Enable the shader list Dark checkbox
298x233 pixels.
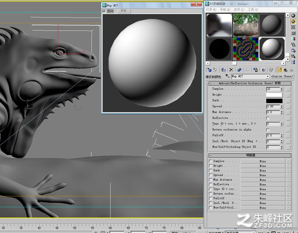pyautogui.click(x=210, y=171)
